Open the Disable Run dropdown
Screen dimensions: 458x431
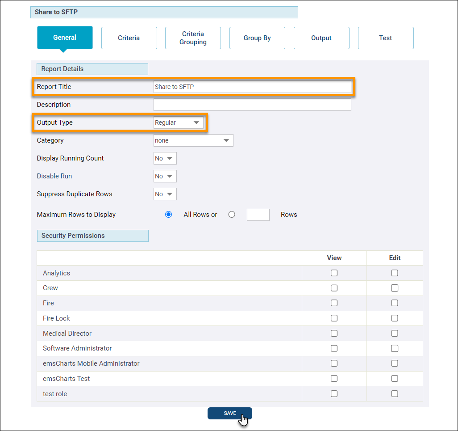pyautogui.click(x=165, y=176)
